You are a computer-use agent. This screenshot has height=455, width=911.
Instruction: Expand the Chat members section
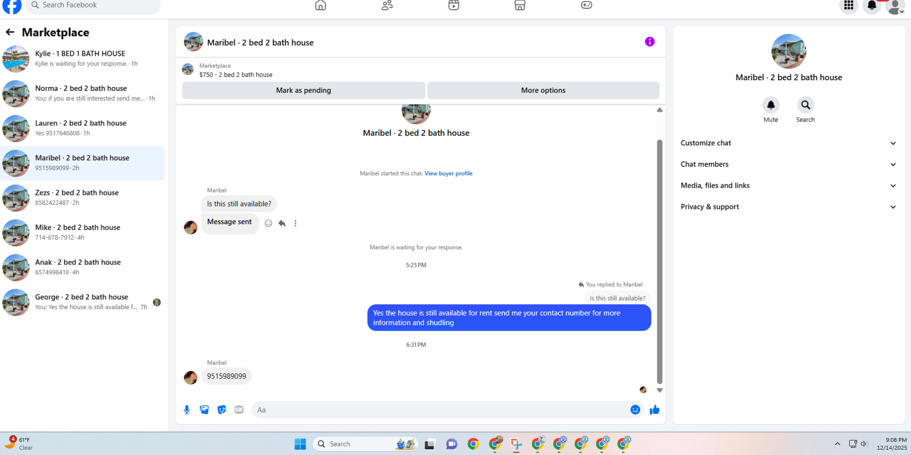(788, 164)
